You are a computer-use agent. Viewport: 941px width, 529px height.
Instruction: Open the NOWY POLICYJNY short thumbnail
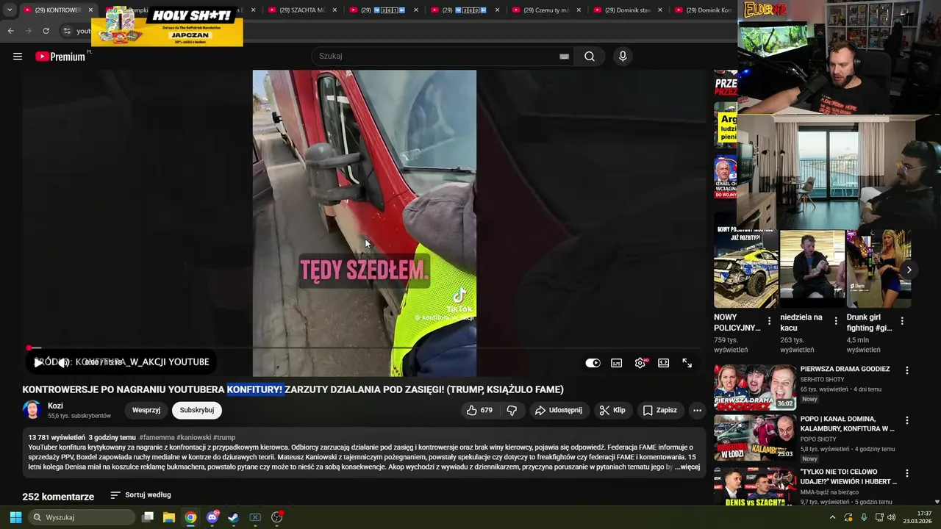(746, 269)
